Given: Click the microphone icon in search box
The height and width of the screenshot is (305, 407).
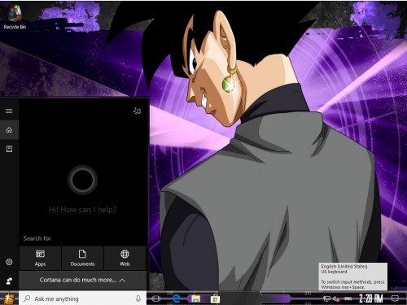Looking at the screenshot, I should point(138,298).
